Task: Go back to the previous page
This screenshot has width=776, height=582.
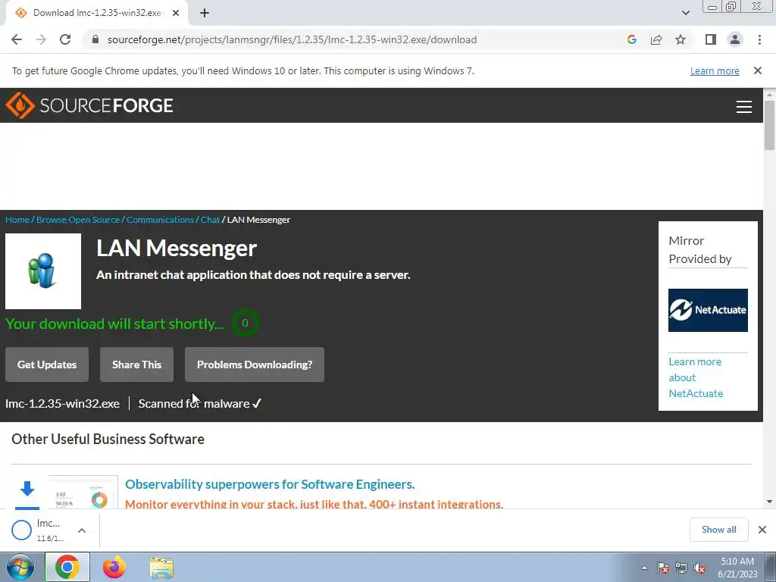Action: (17, 39)
